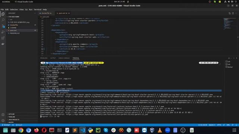Click errors and warnings count in status bar
The height and width of the screenshot is (134, 239).
click(19, 125)
